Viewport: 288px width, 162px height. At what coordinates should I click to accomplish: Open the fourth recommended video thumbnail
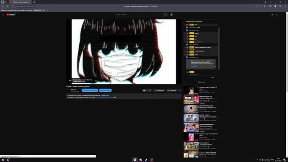pos(191,118)
